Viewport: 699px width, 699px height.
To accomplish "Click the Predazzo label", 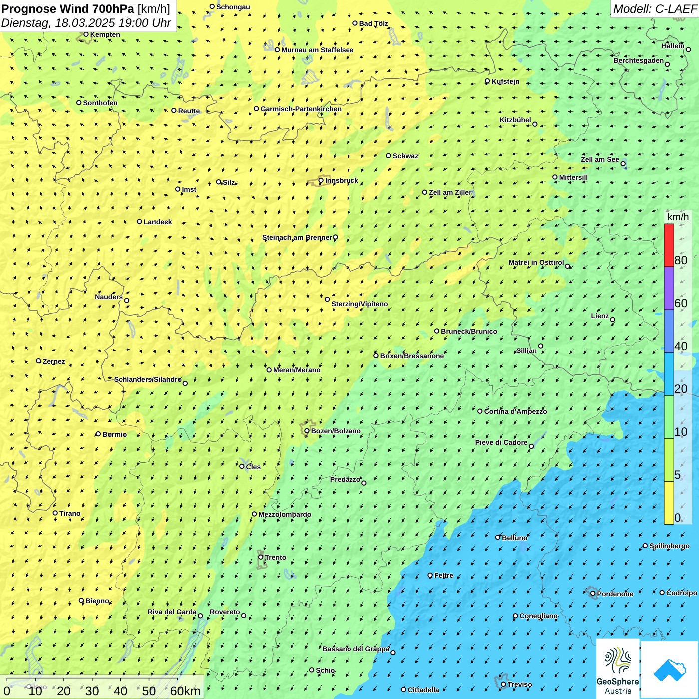I will click(x=345, y=479).
